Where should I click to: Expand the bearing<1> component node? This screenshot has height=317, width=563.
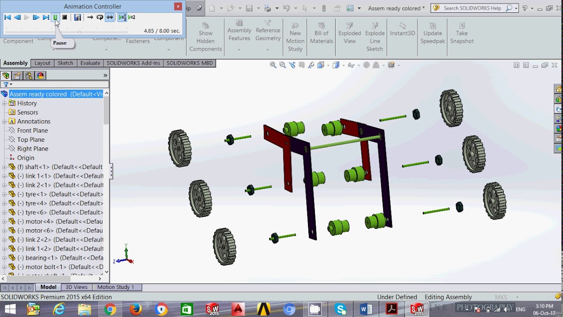coord(4,258)
